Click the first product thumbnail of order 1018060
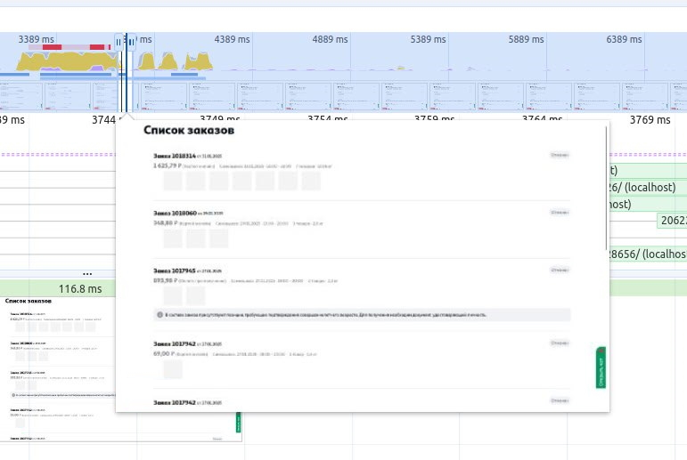 pos(173,238)
